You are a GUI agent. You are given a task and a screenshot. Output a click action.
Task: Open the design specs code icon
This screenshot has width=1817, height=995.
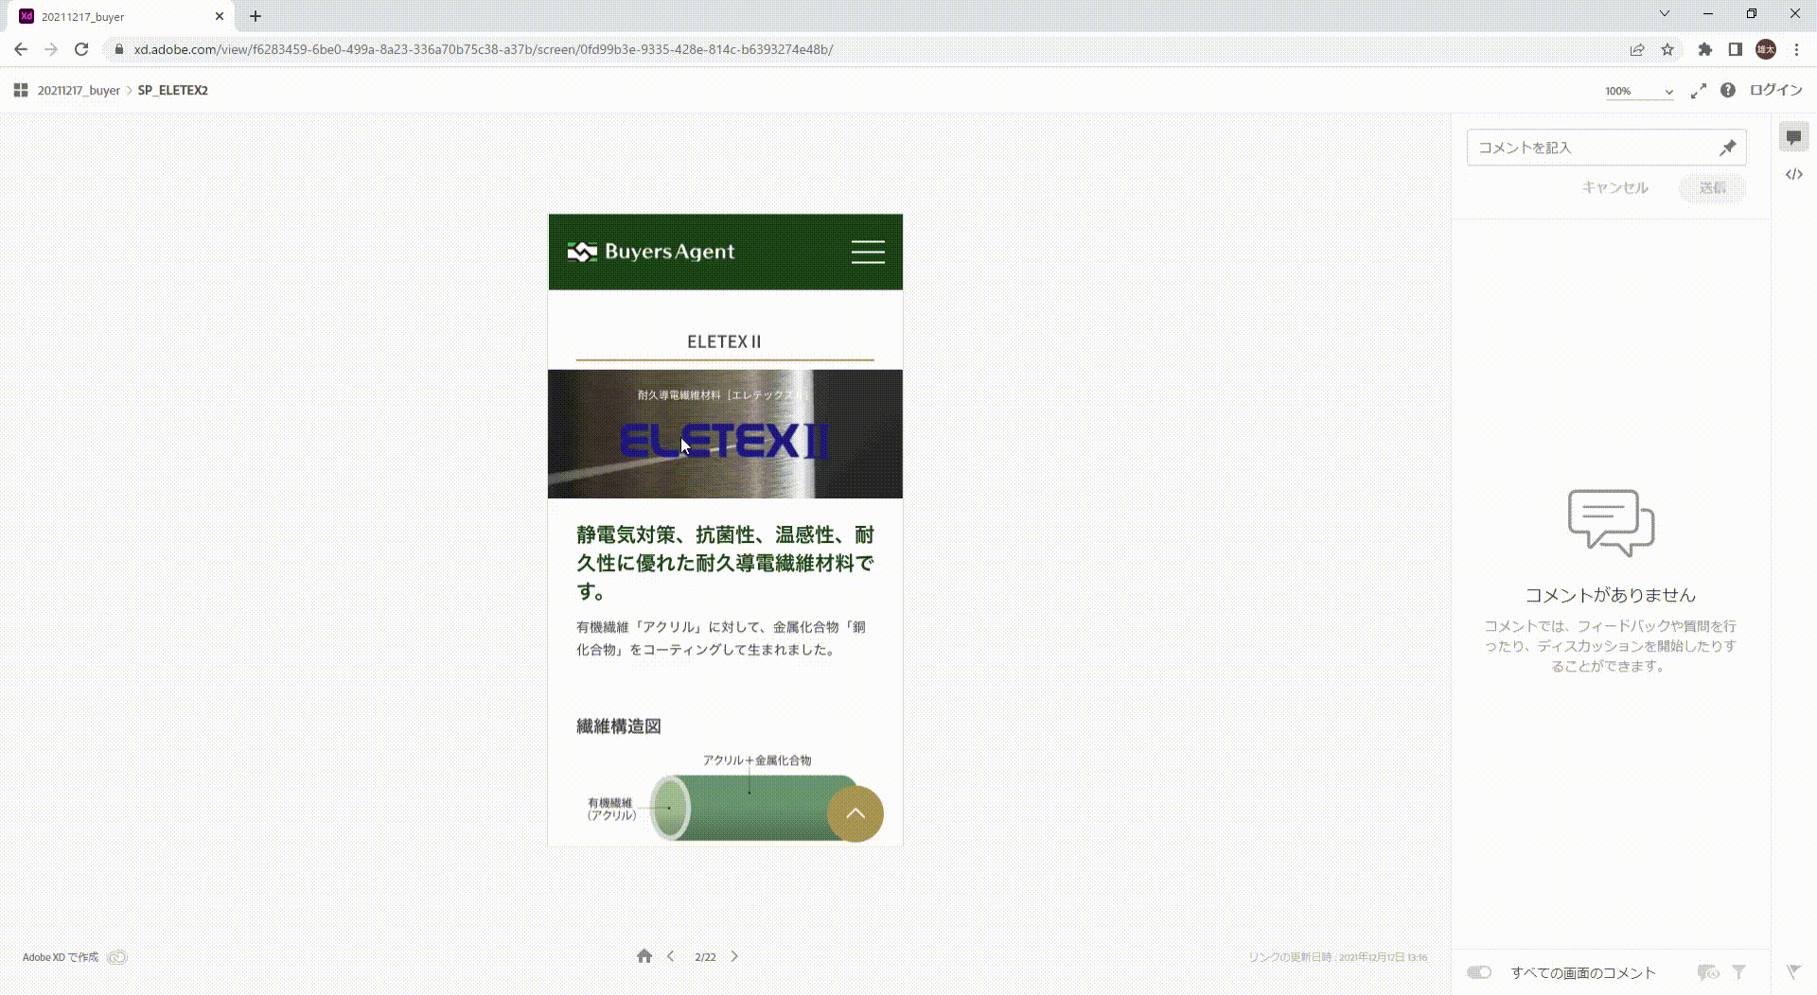(x=1794, y=174)
